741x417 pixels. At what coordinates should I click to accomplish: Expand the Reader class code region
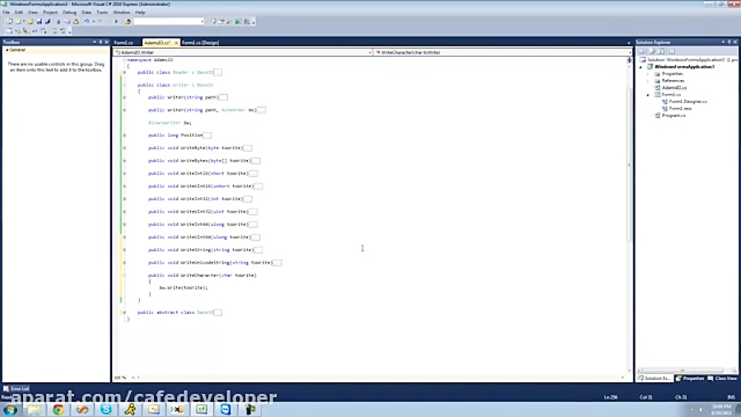(124, 73)
